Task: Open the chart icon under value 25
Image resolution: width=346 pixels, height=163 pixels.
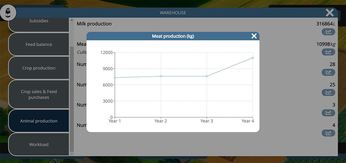Action: 328,92
